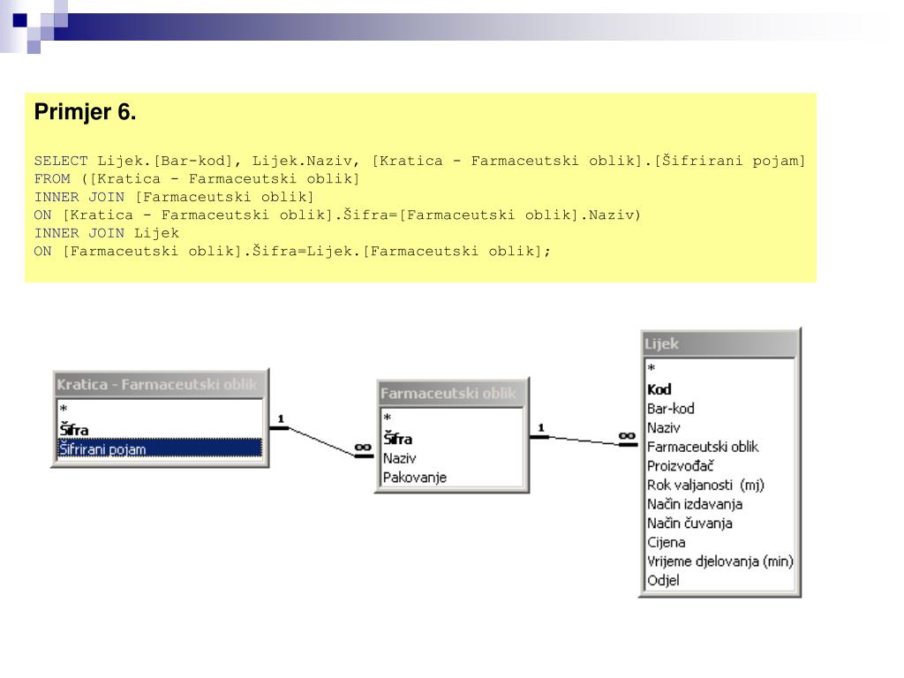Click the SELECT line of the SQL query
The image size is (904, 678).
click(419, 161)
